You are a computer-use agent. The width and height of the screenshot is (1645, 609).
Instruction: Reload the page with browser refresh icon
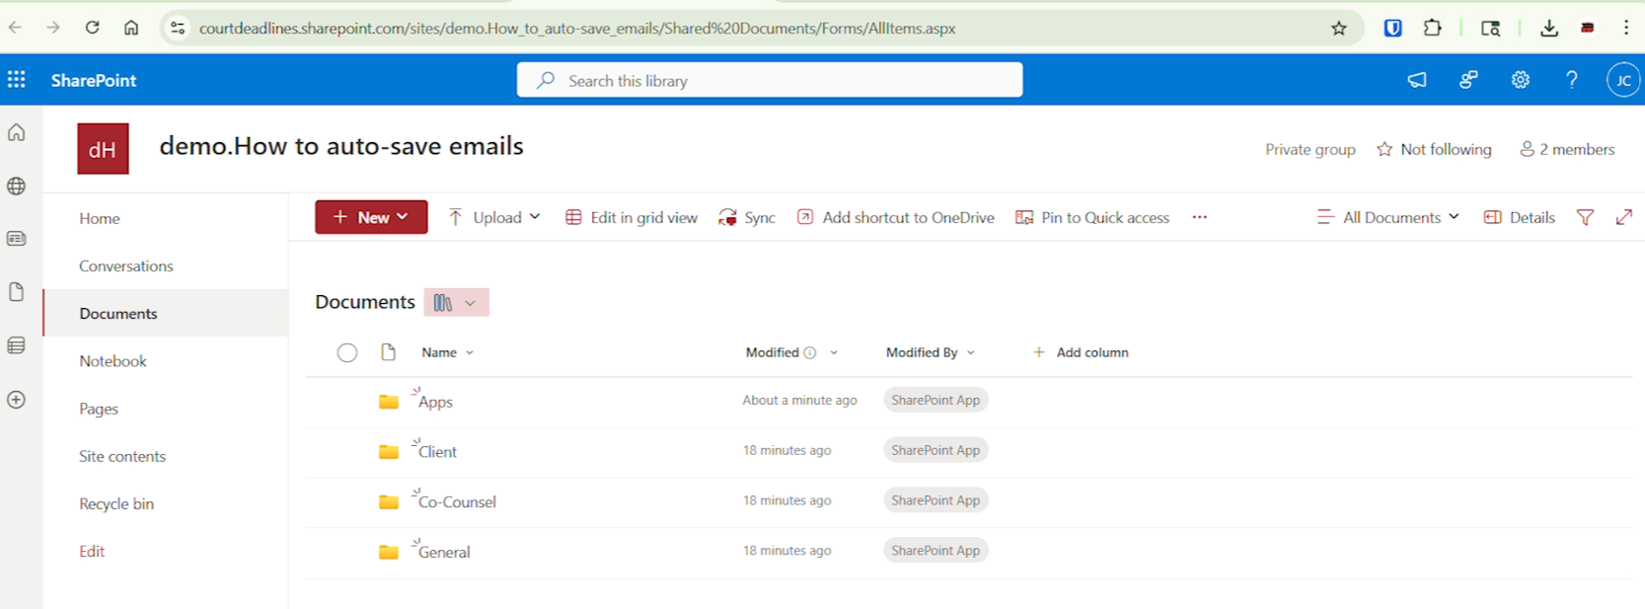tap(92, 28)
